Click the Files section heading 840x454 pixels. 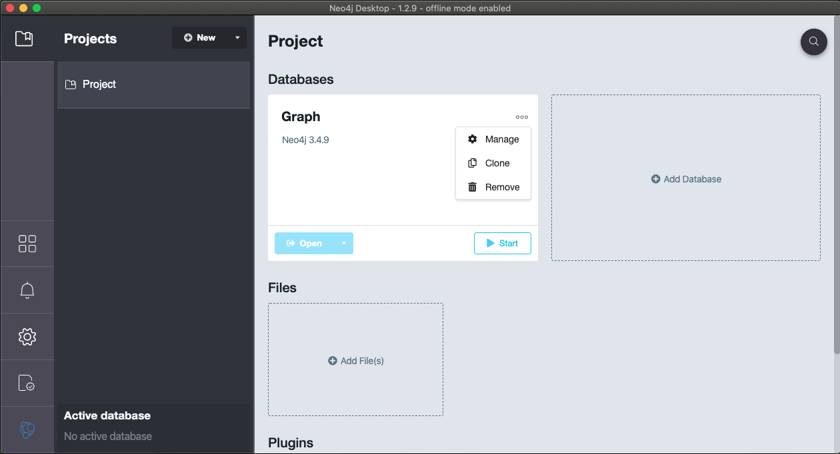coord(282,288)
